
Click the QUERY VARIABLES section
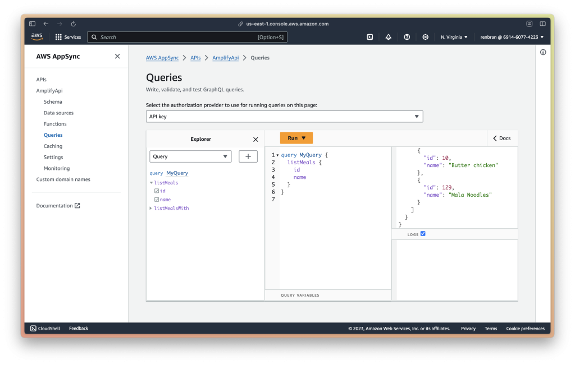(x=300, y=295)
